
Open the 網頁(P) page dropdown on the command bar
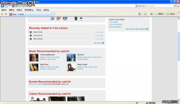click(x=161, y=14)
